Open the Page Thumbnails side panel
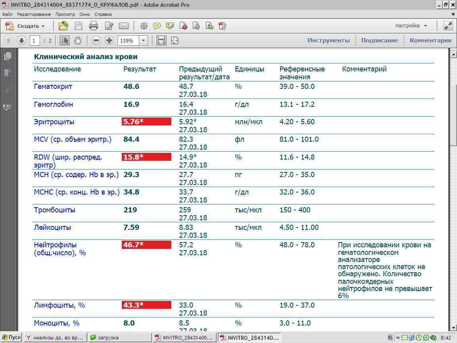 7,56
